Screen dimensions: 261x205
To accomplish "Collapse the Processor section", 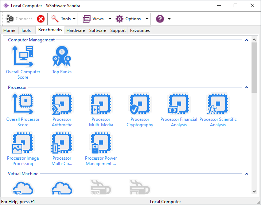I will [x=246, y=87].
